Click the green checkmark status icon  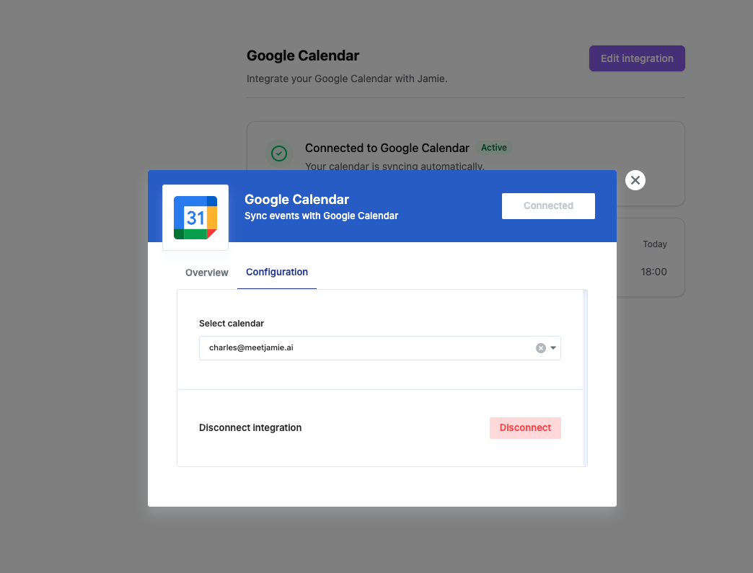tap(279, 154)
